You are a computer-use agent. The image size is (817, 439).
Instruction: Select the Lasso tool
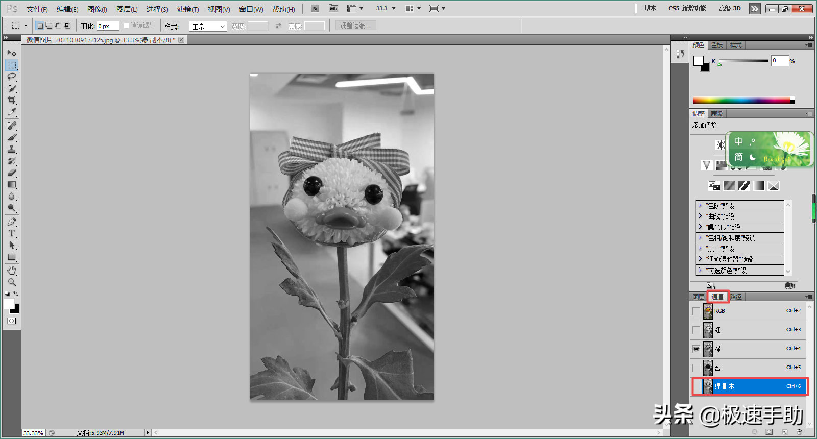click(x=12, y=77)
